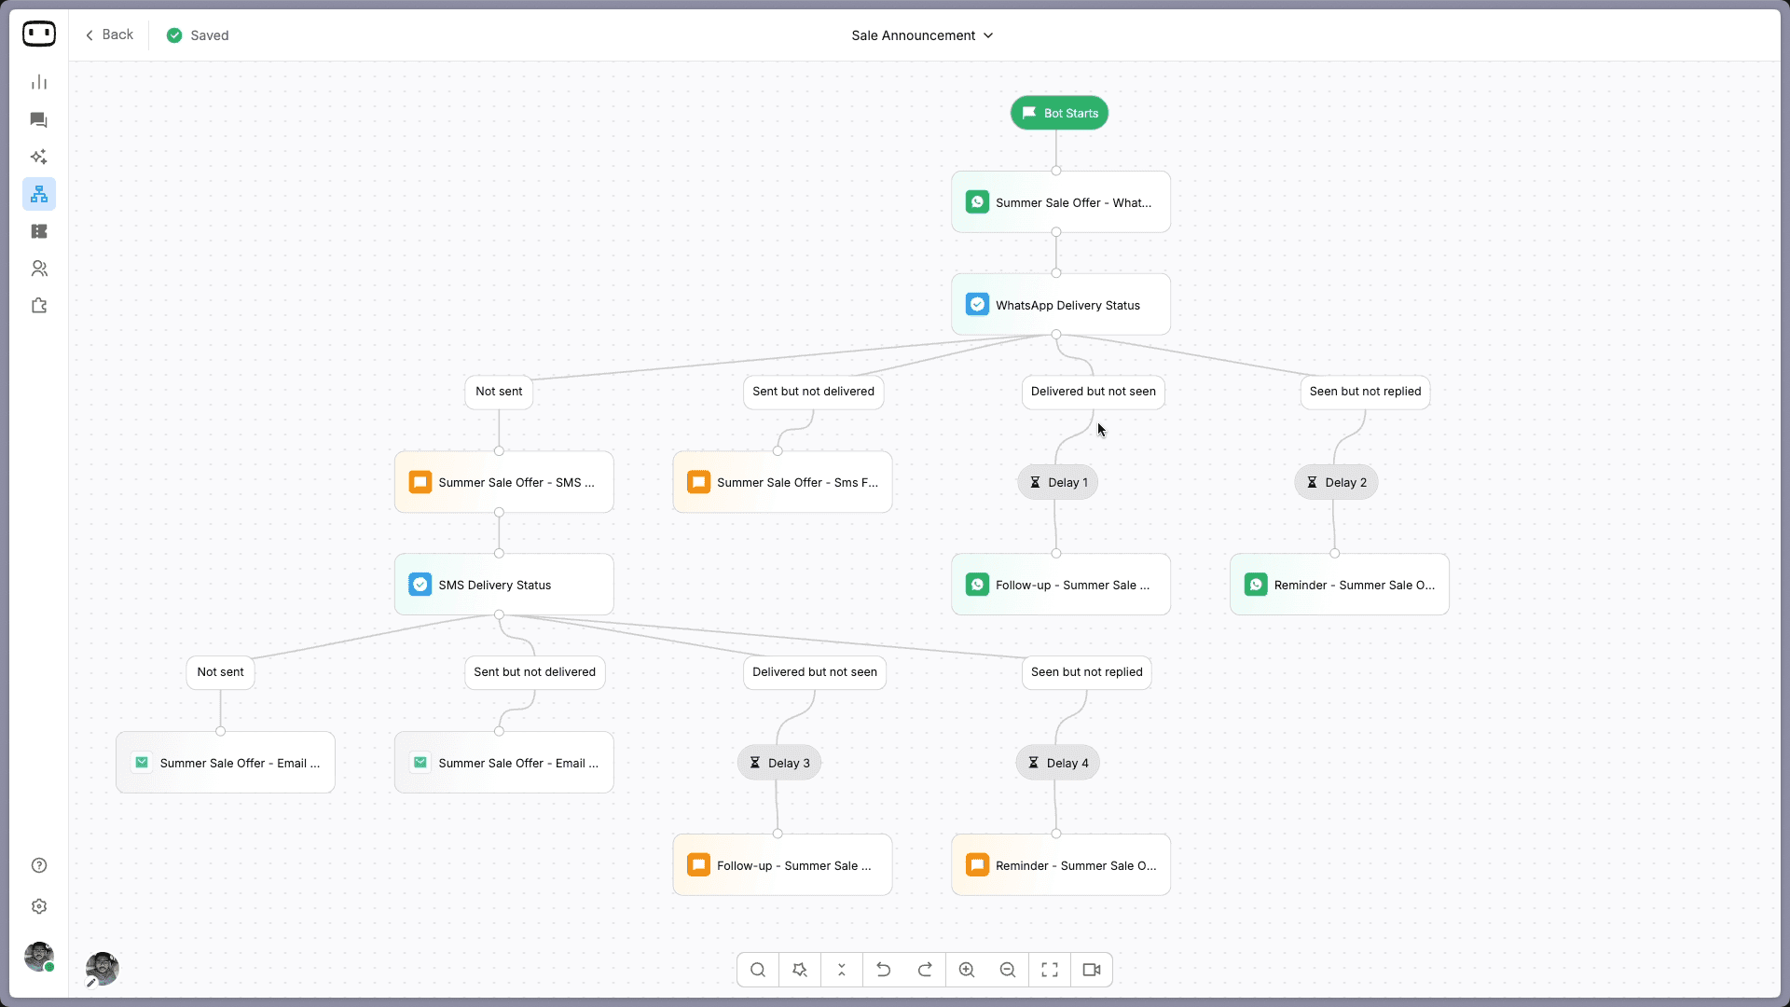This screenshot has width=1790, height=1007.
Task: Open the help question mark icon
Action: (x=38, y=865)
